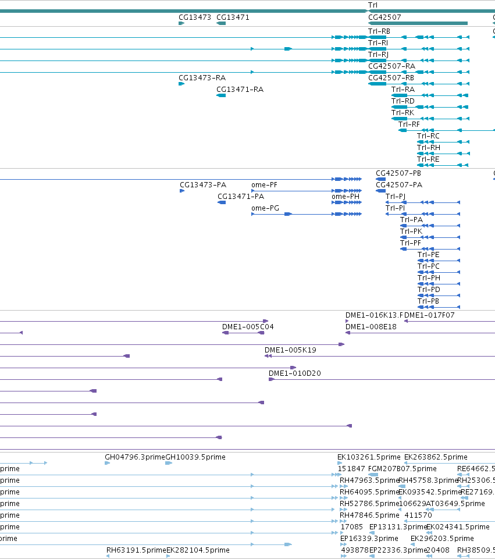Screen dimensions: 495x559
Task: Select protein Trl-PI
Action: tap(395, 208)
